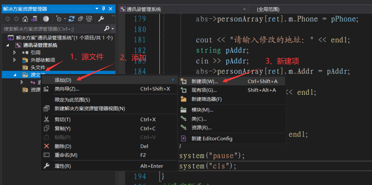This screenshot has height=185, width=372.
Task: Click the EditorConfig file icon
Action: 184,138
